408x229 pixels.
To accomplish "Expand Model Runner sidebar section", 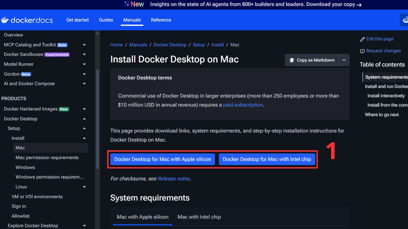I will point(84,64).
